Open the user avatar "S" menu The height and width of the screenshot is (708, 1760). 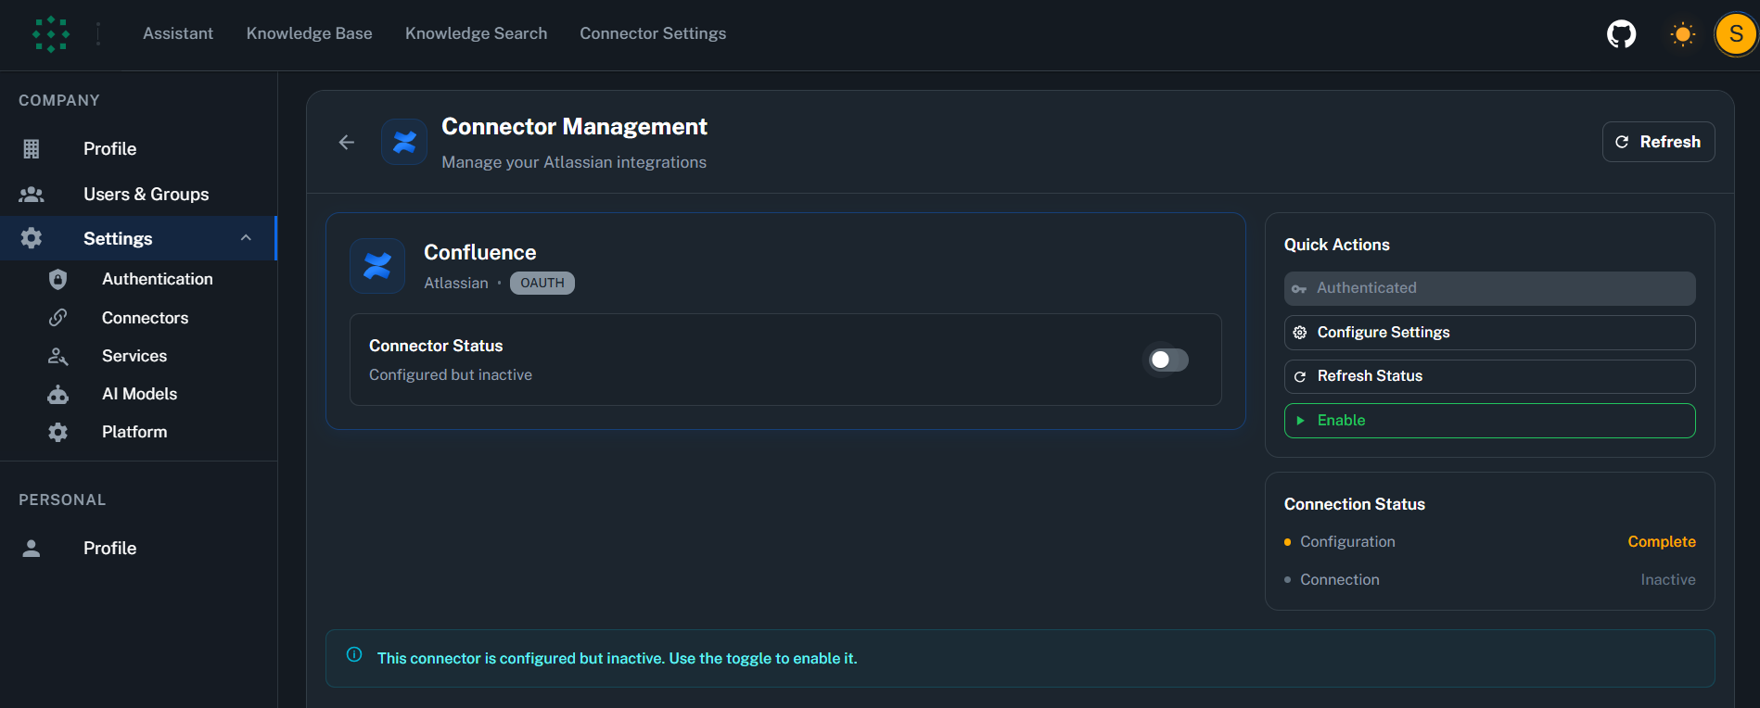pos(1736,34)
